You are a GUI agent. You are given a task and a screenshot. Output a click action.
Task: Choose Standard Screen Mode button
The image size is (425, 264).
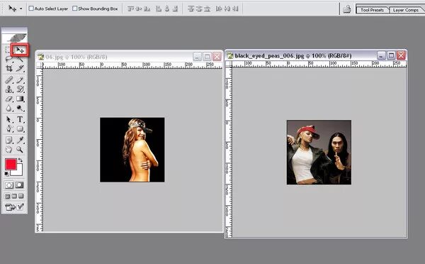point(8,196)
